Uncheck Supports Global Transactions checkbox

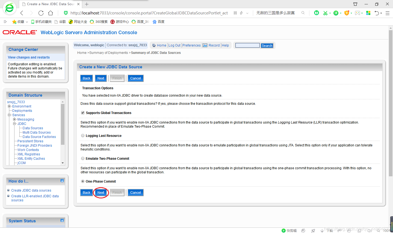coord(83,113)
